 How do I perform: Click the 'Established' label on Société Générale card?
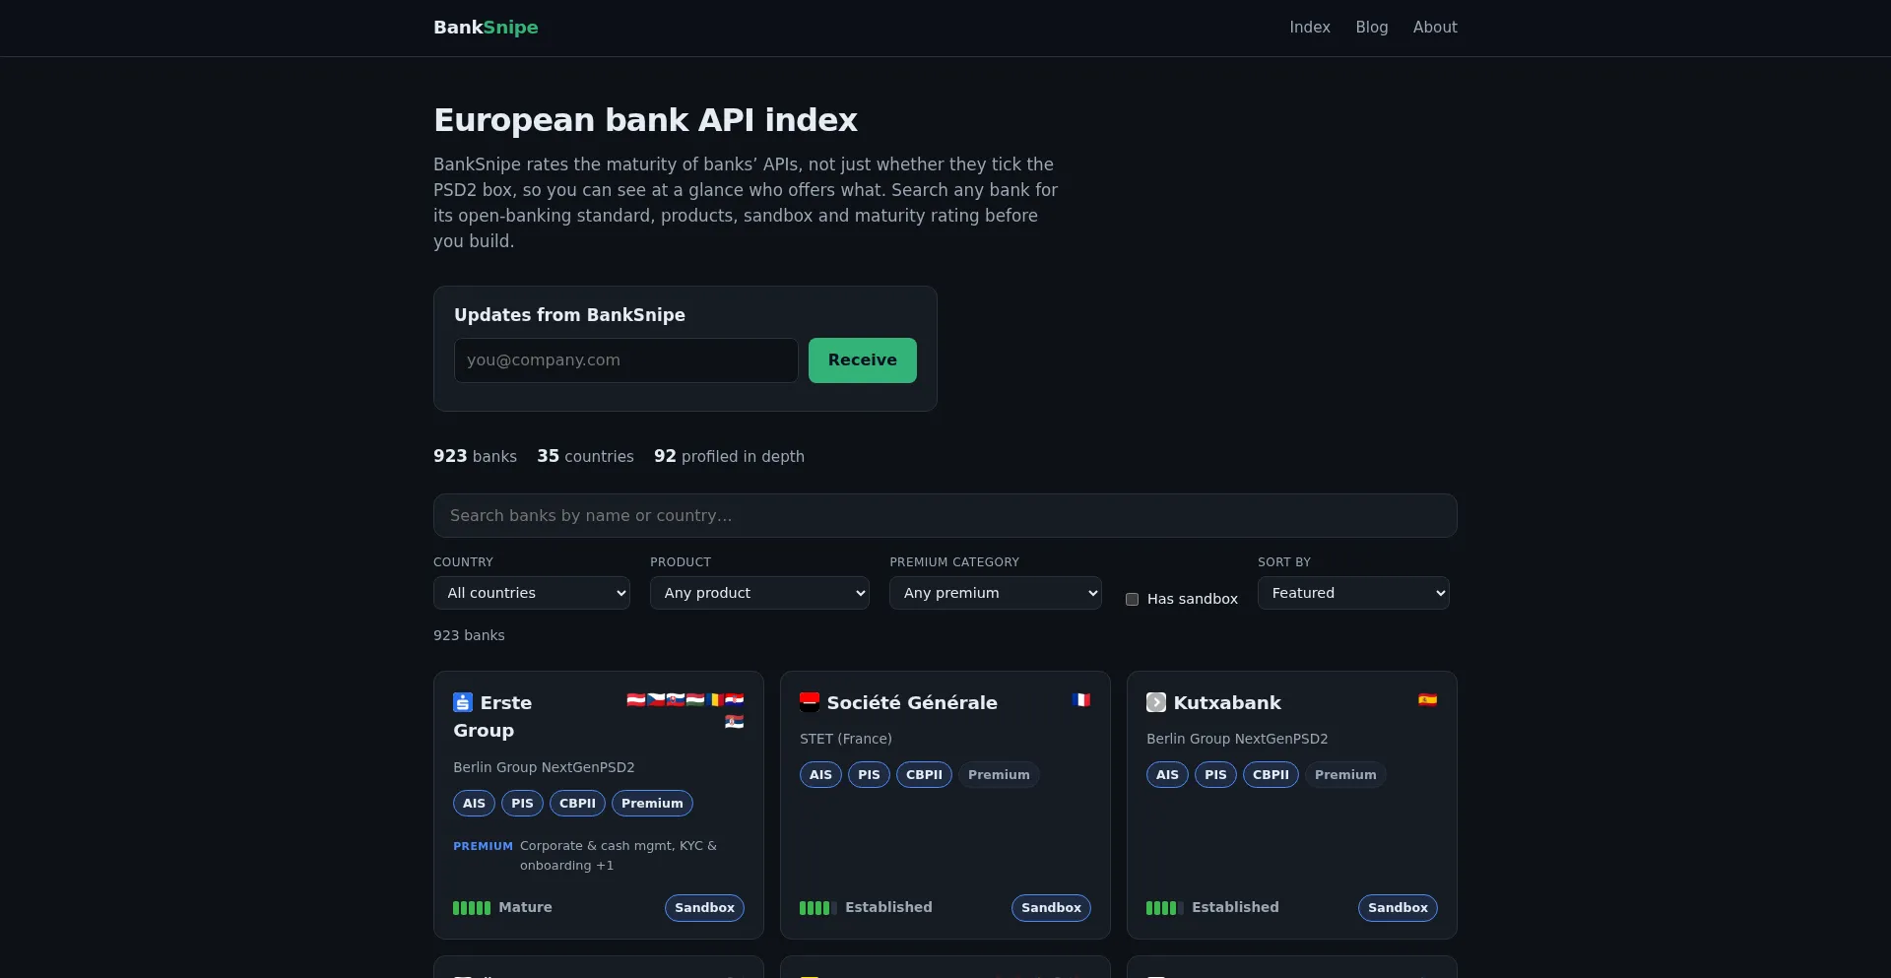pyautogui.click(x=888, y=908)
